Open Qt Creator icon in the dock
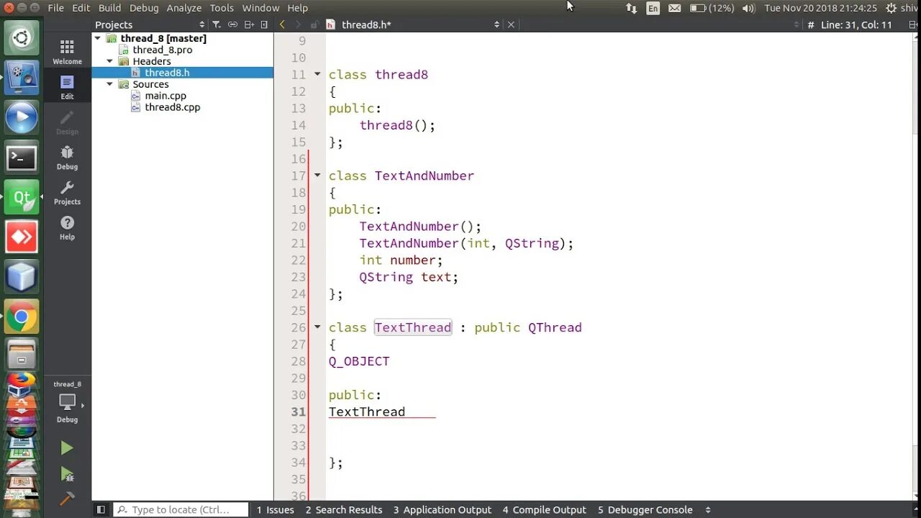This screenshot has width=921, height=518. pos(22,197)
